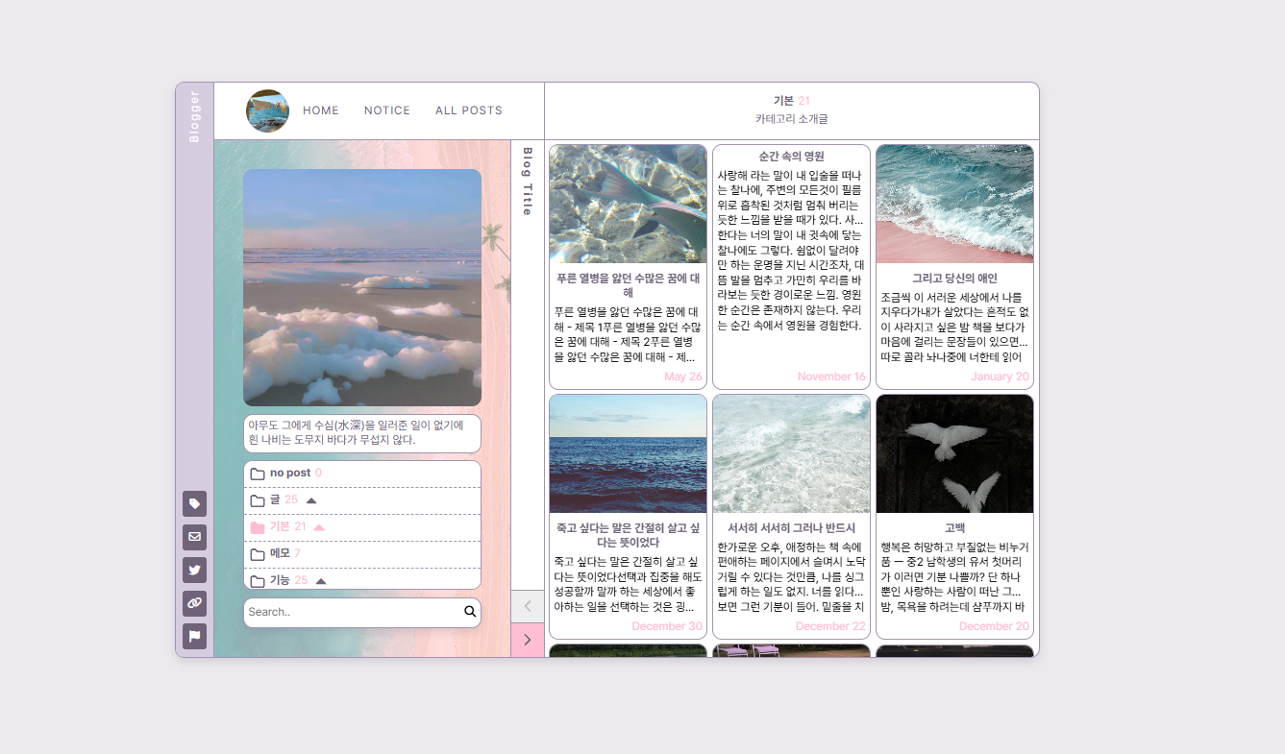
Task: Open post titled 그리고 당신의 애인
Action: click(x=954, y=279)
